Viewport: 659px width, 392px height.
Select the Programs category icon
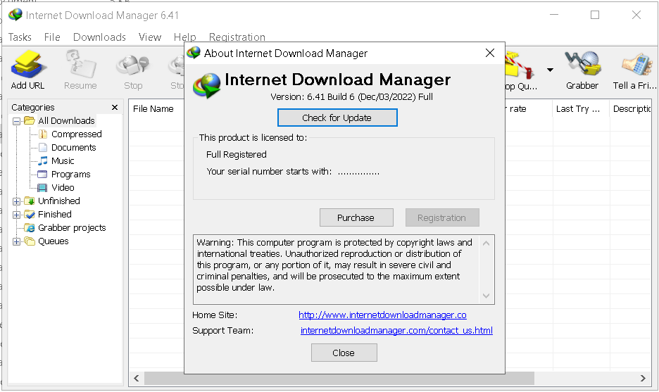[42, 174]
